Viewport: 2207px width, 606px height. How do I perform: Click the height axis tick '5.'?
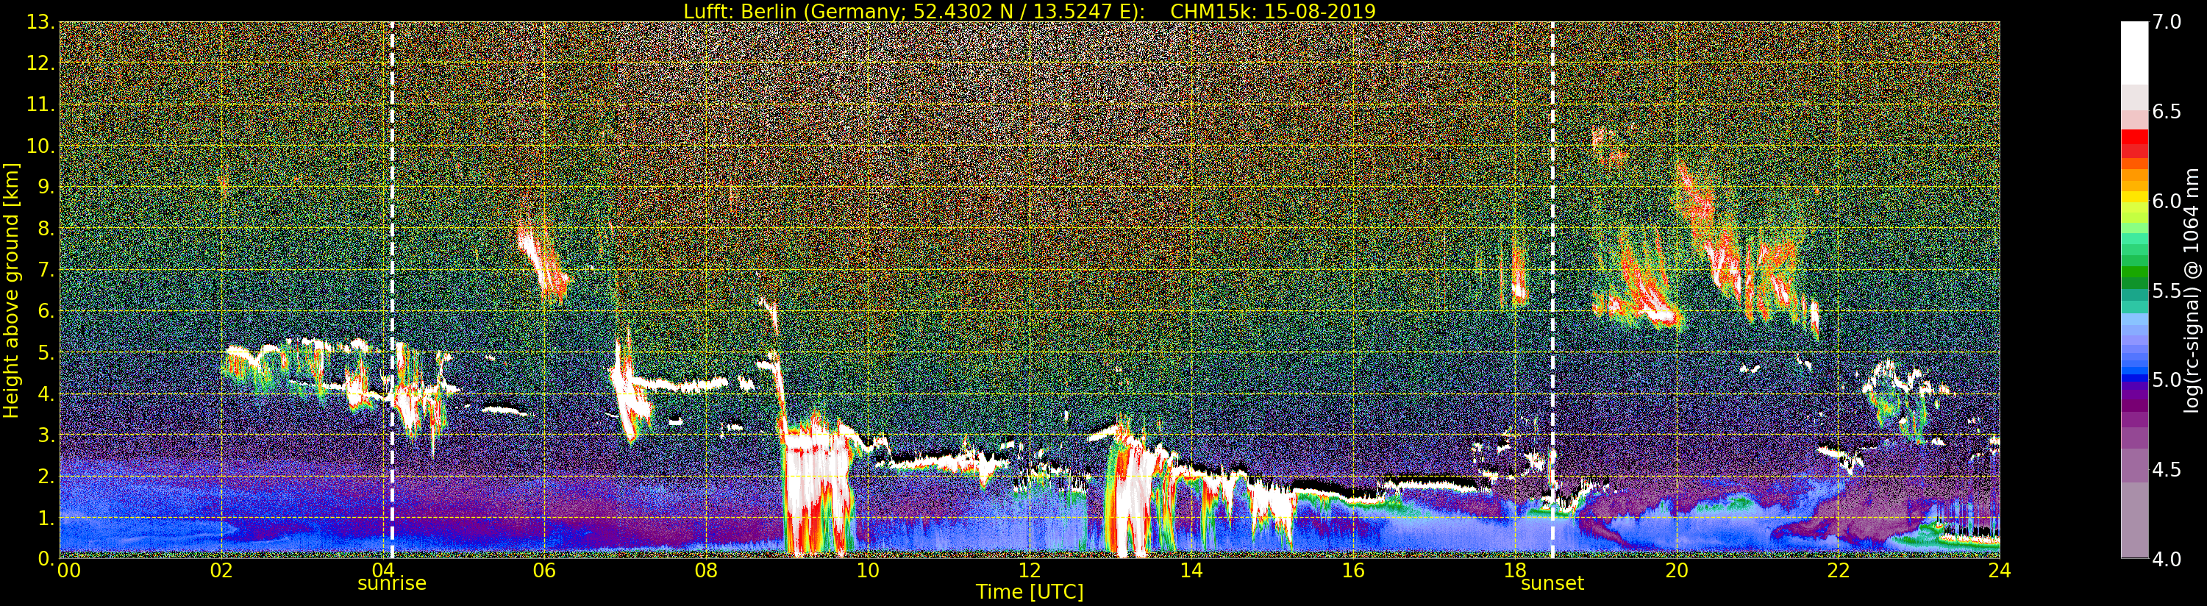click(46, 352)
